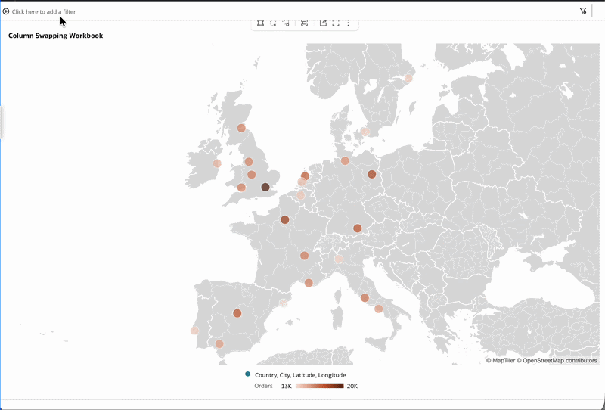
Task: Click the teal Country, City legend dot
Action: (248, 374)
